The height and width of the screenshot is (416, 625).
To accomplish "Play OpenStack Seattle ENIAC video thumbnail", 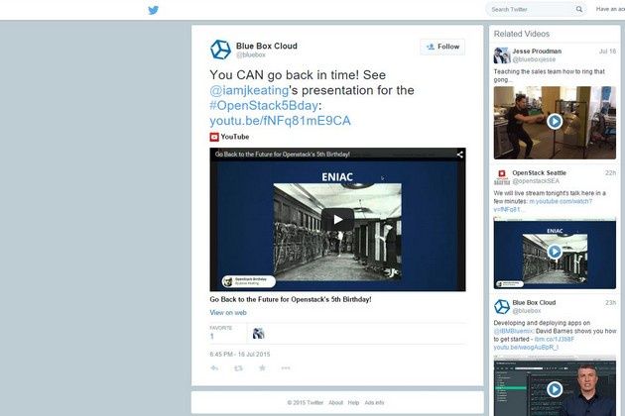I will [x=555, y=252].
